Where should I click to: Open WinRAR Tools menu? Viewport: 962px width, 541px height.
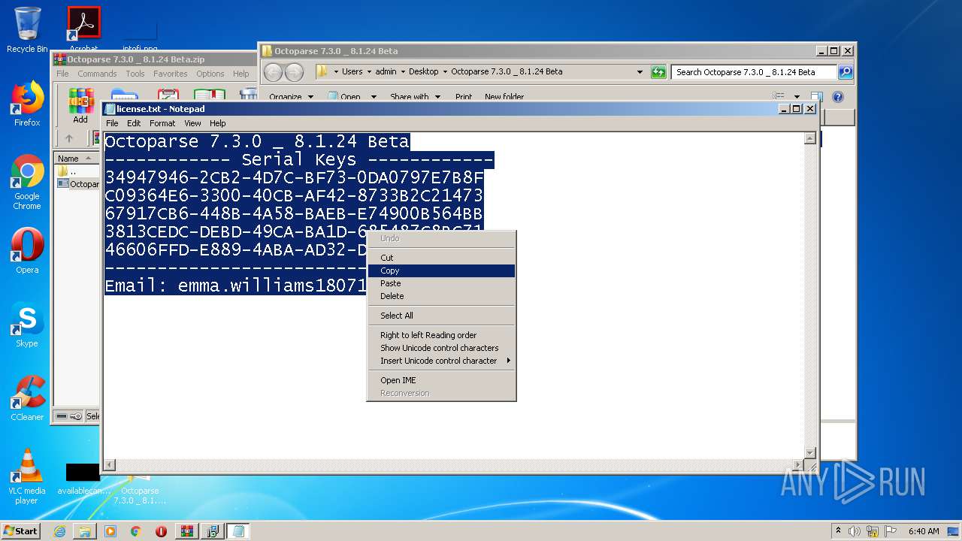135,74
